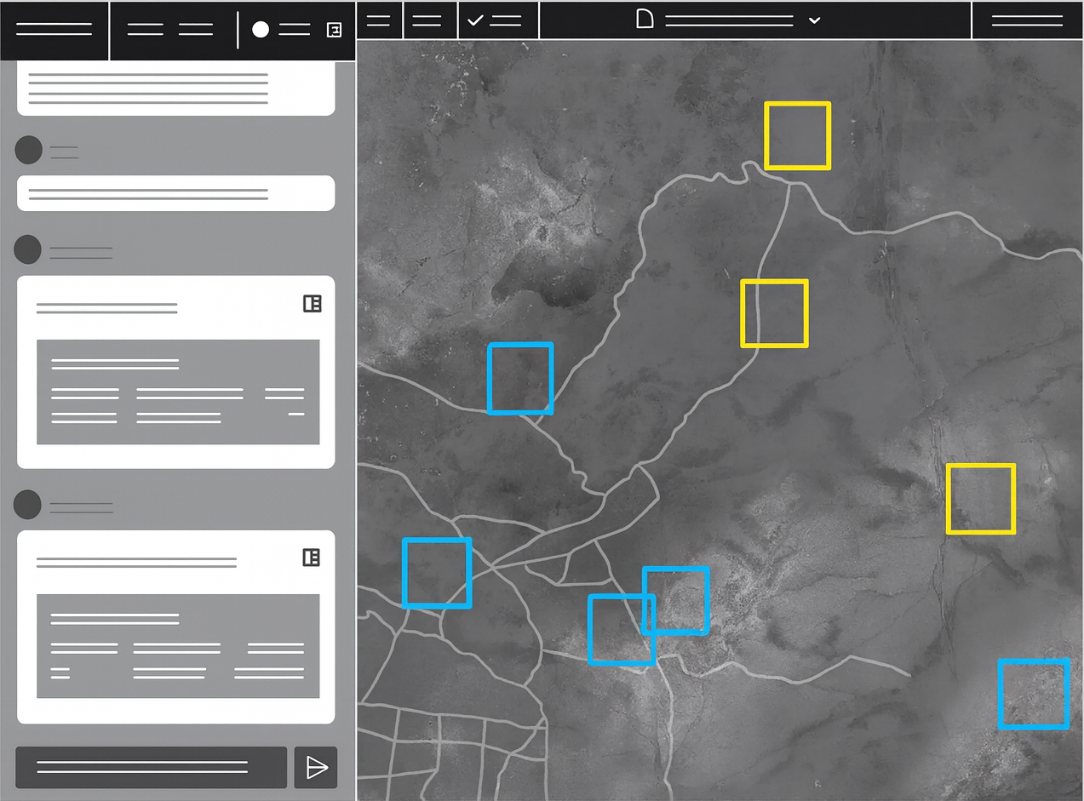Click the avatar above the lowest result card
Screen dimensions: 1084x801
click(28, 504)
